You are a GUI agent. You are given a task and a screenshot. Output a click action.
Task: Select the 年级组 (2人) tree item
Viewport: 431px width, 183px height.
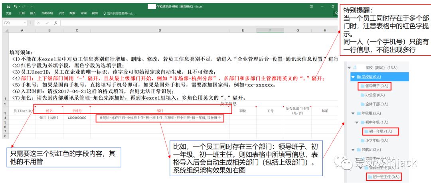click(x=369, y=113)
